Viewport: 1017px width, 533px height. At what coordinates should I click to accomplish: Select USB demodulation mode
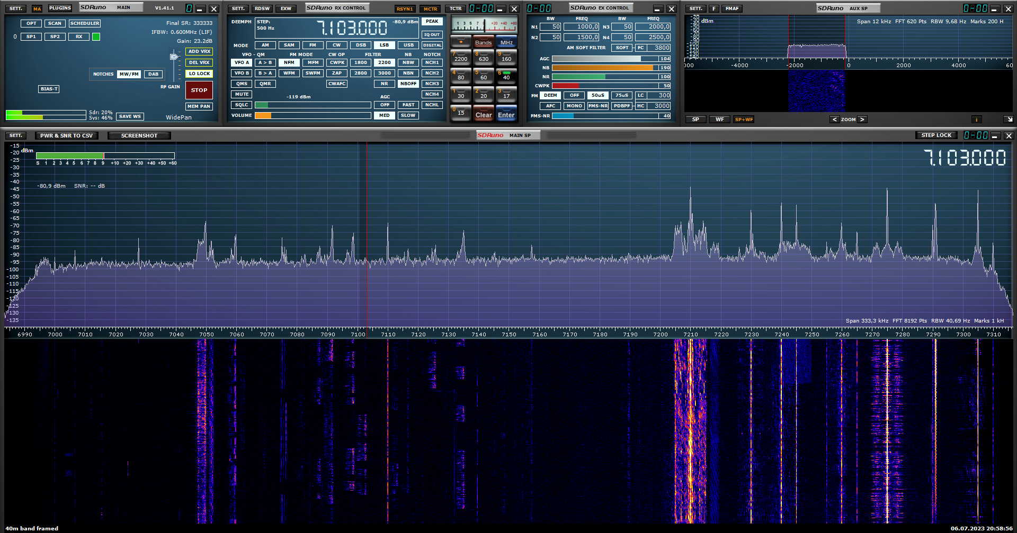(x=408, y=45)
